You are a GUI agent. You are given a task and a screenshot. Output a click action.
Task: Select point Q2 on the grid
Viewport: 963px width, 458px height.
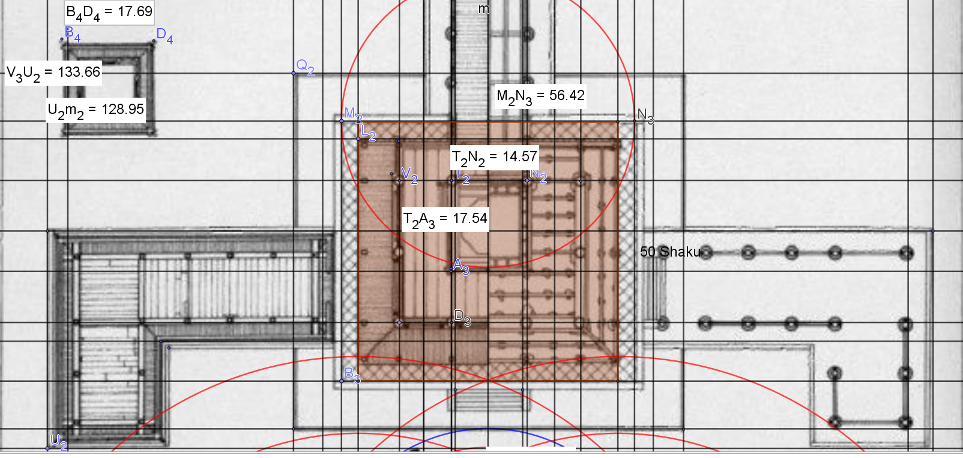pos(294,73)
